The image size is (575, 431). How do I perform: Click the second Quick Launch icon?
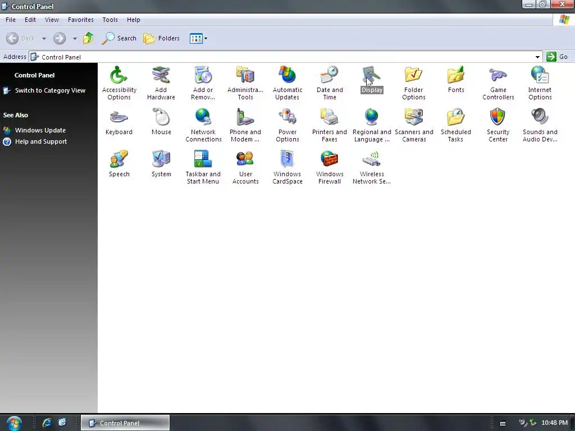pyautogui.click(x=62, y=423)
